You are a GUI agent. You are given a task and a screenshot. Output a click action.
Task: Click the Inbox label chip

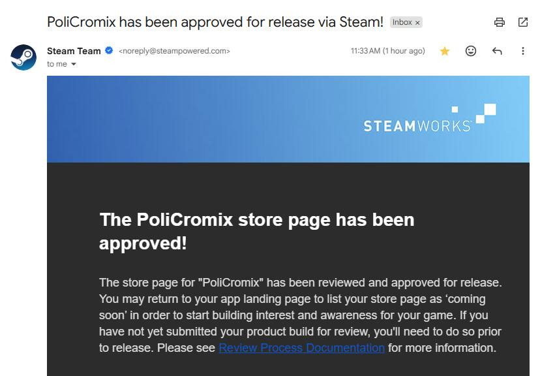[x=402, y=22]
